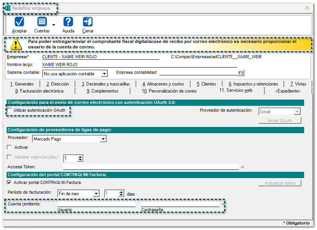Enable Utilizar autenticación OAuth checkbox
Screen dimensions: 317x230
pyautogui.click(x=9, y=111)
